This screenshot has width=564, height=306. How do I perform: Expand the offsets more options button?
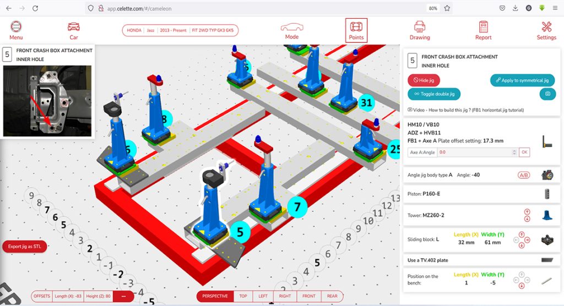(123, 296)
